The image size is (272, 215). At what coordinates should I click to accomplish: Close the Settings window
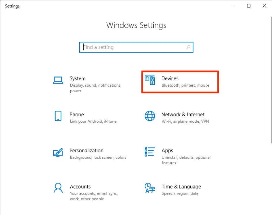click(x=265, y=6)
